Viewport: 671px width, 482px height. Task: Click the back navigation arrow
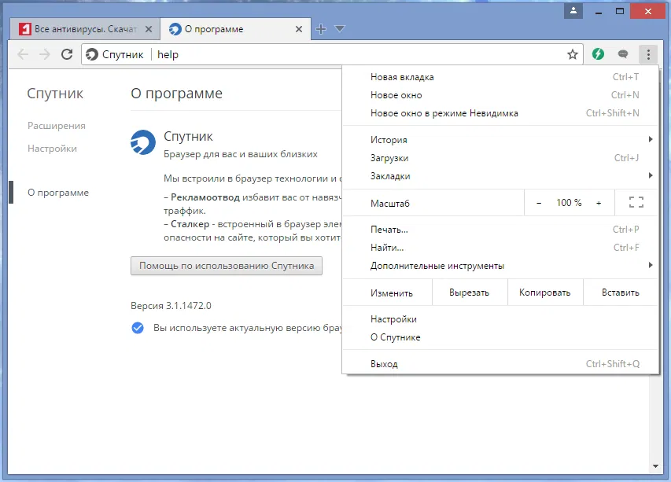23,54
